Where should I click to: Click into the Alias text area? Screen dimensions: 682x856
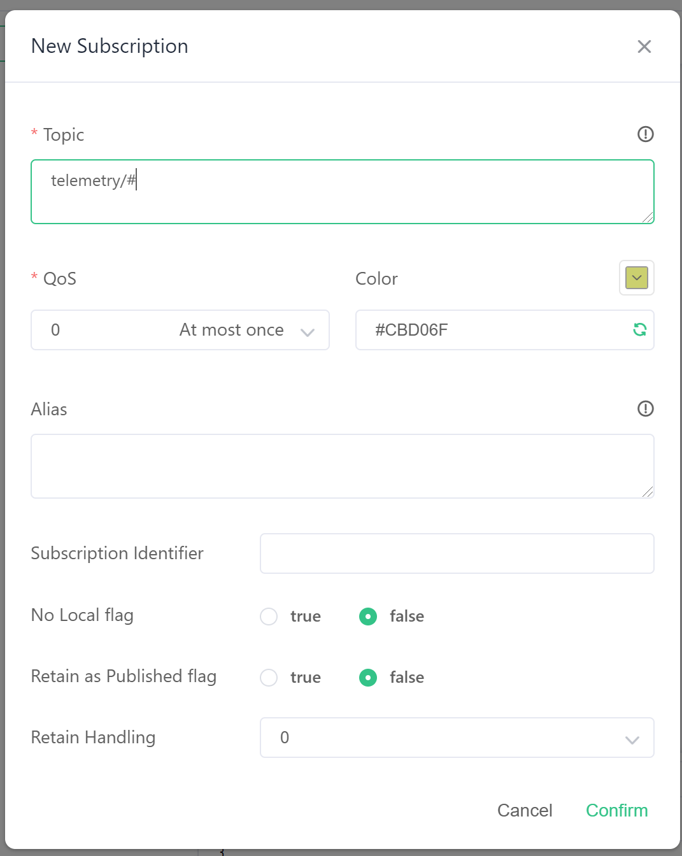point(342,466)
